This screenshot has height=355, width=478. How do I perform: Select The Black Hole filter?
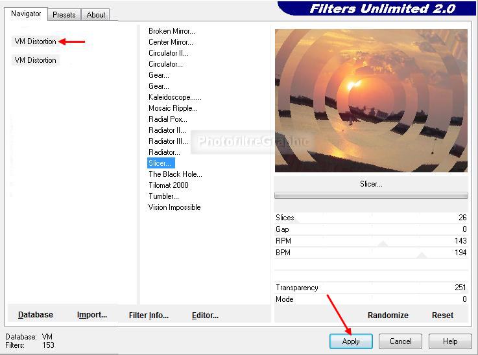point(175,174)
